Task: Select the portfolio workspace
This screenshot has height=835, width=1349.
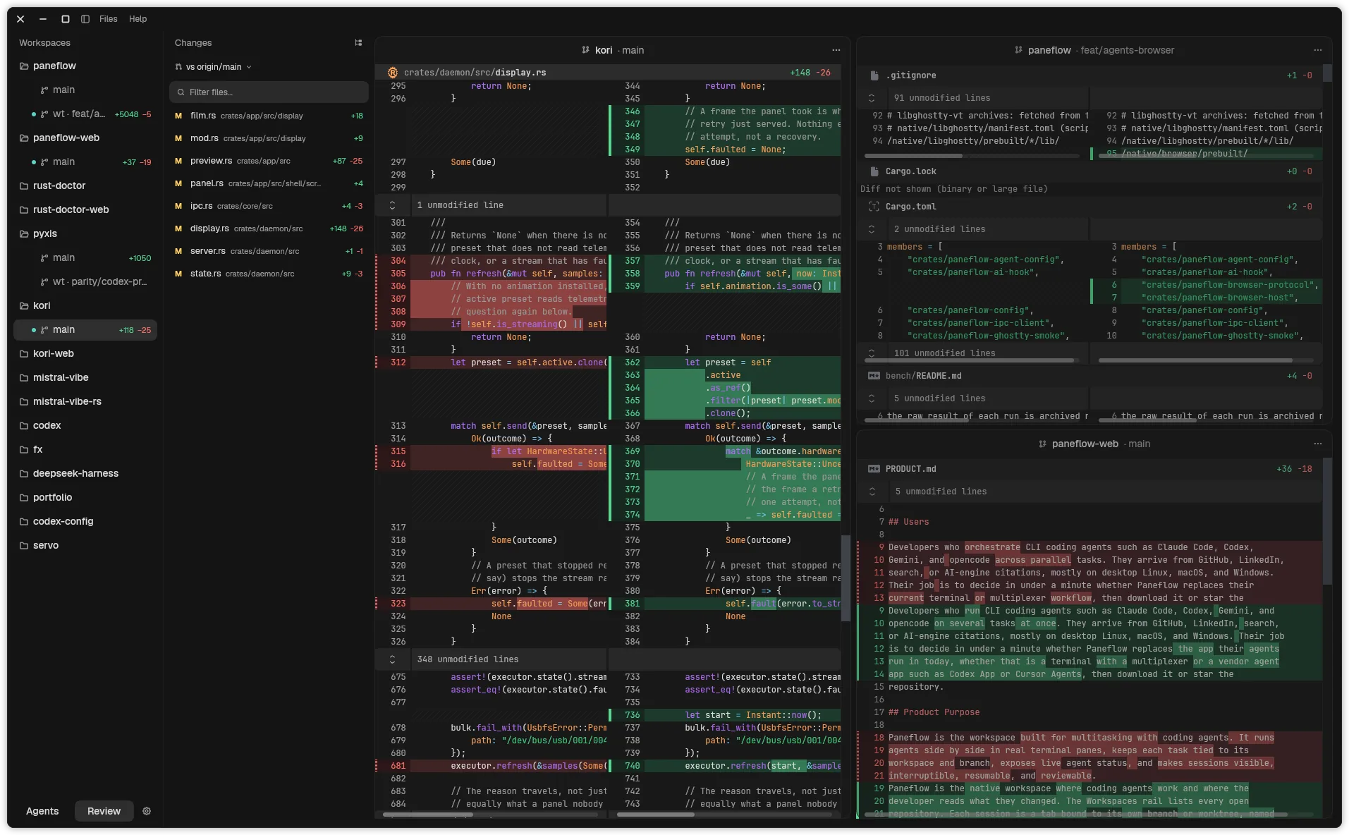Action: click(x=85, y=498)
